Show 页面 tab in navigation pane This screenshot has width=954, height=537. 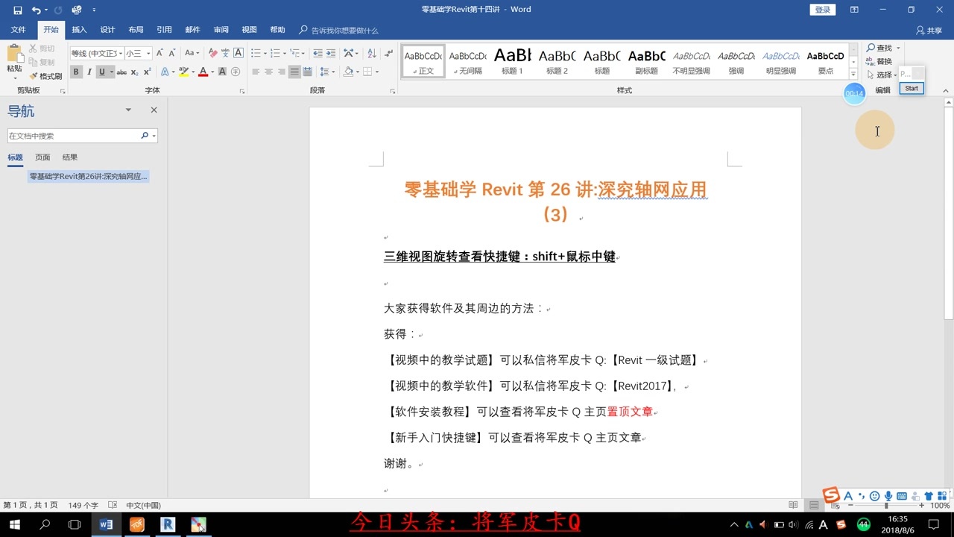pyautogui.click(x=42, y=157)
